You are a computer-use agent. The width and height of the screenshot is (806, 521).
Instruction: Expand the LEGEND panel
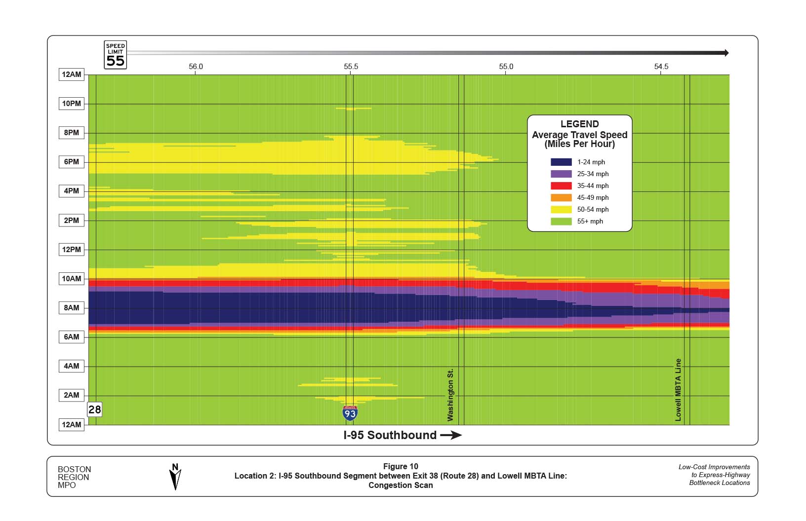(579, 124)
